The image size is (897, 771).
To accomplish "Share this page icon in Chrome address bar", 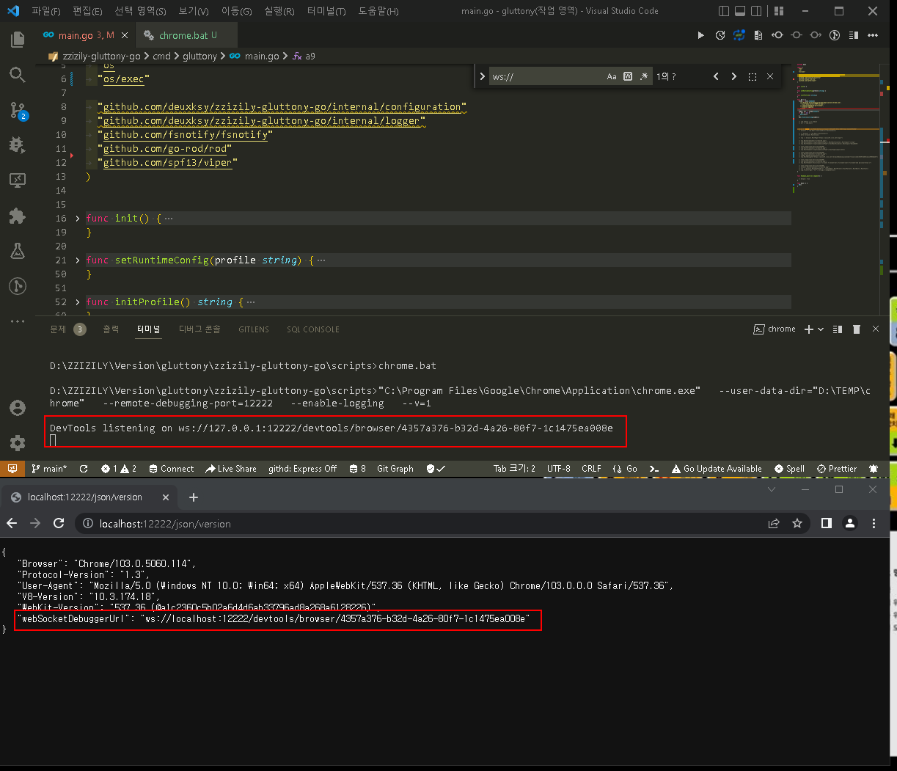I will point(774,523).
